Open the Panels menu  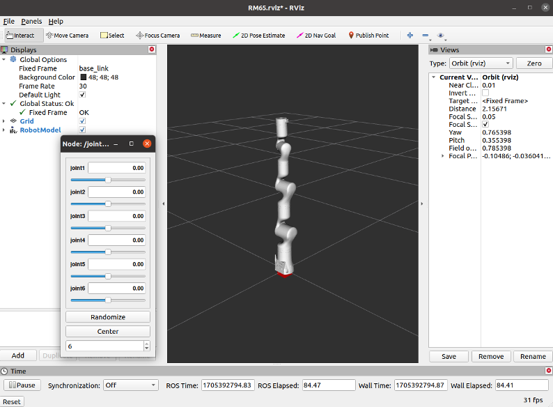click(x=31, y=22)
